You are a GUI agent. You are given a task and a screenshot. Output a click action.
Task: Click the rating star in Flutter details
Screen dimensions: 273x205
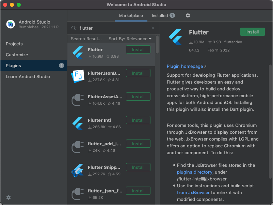coord(210,42)
